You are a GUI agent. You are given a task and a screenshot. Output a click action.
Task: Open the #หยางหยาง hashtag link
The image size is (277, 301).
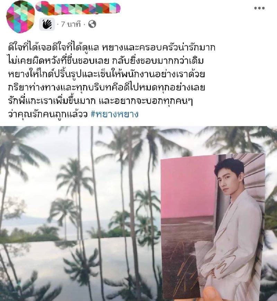(114, 114)
